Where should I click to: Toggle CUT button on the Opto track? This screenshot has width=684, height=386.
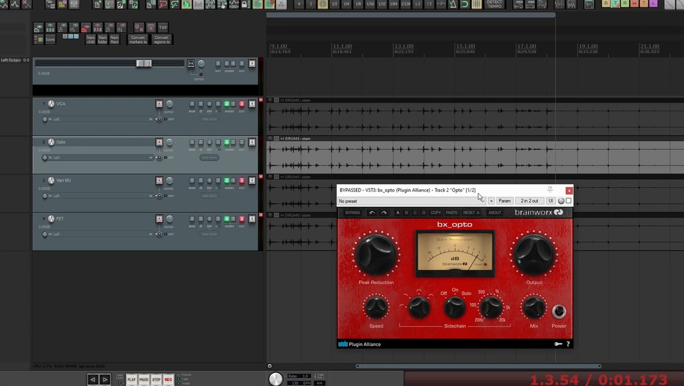[242, 142]
